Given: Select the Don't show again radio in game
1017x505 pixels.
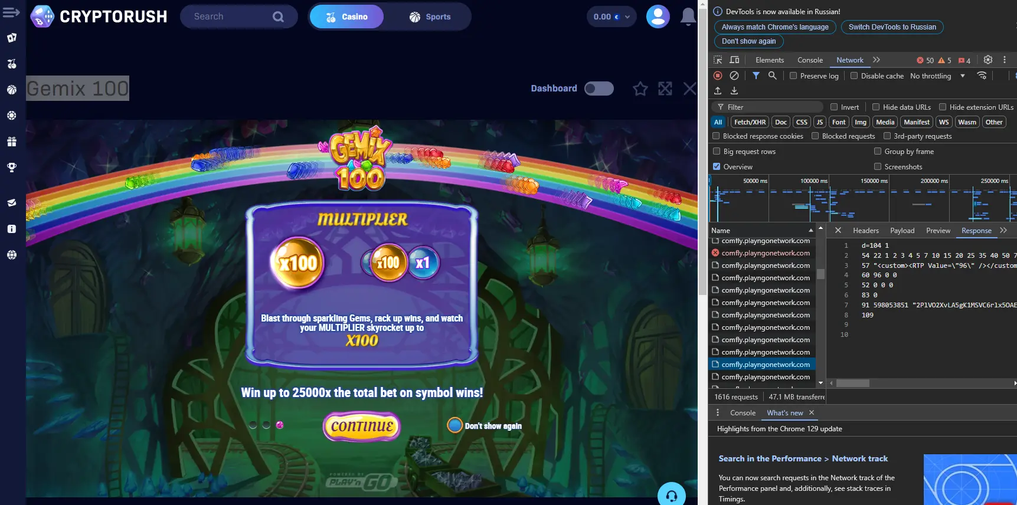Looking at the screenshot, I should [x=454, y=425].
